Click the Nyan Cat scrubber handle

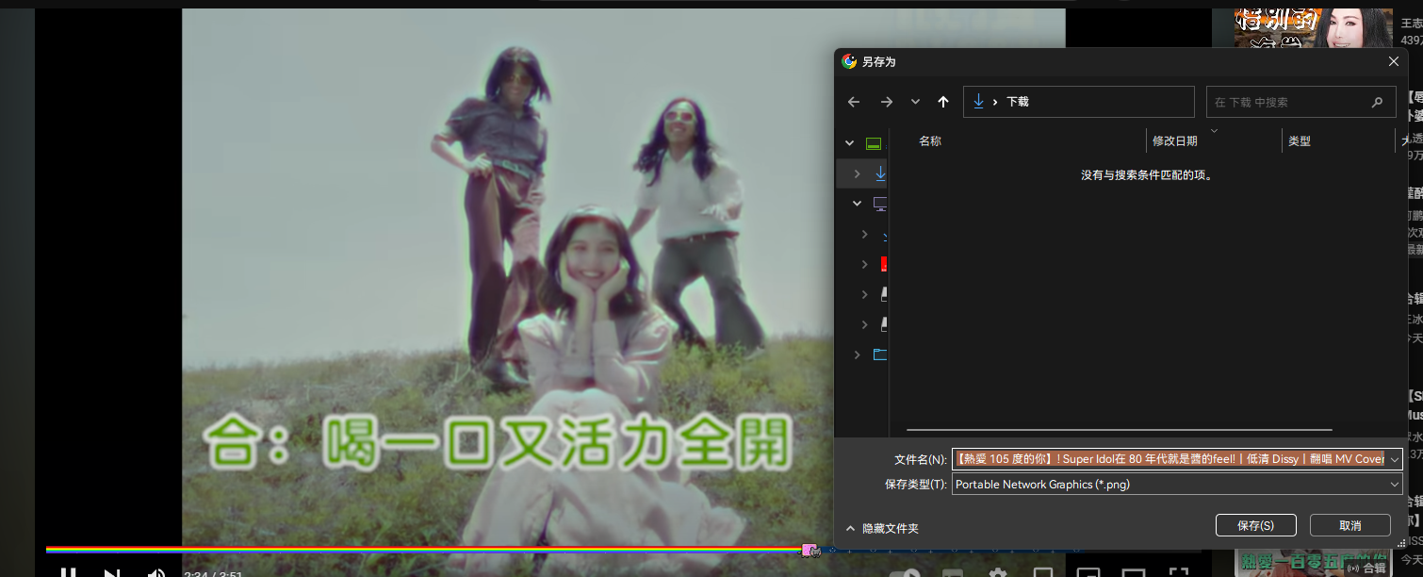click(x=810, y=550)
